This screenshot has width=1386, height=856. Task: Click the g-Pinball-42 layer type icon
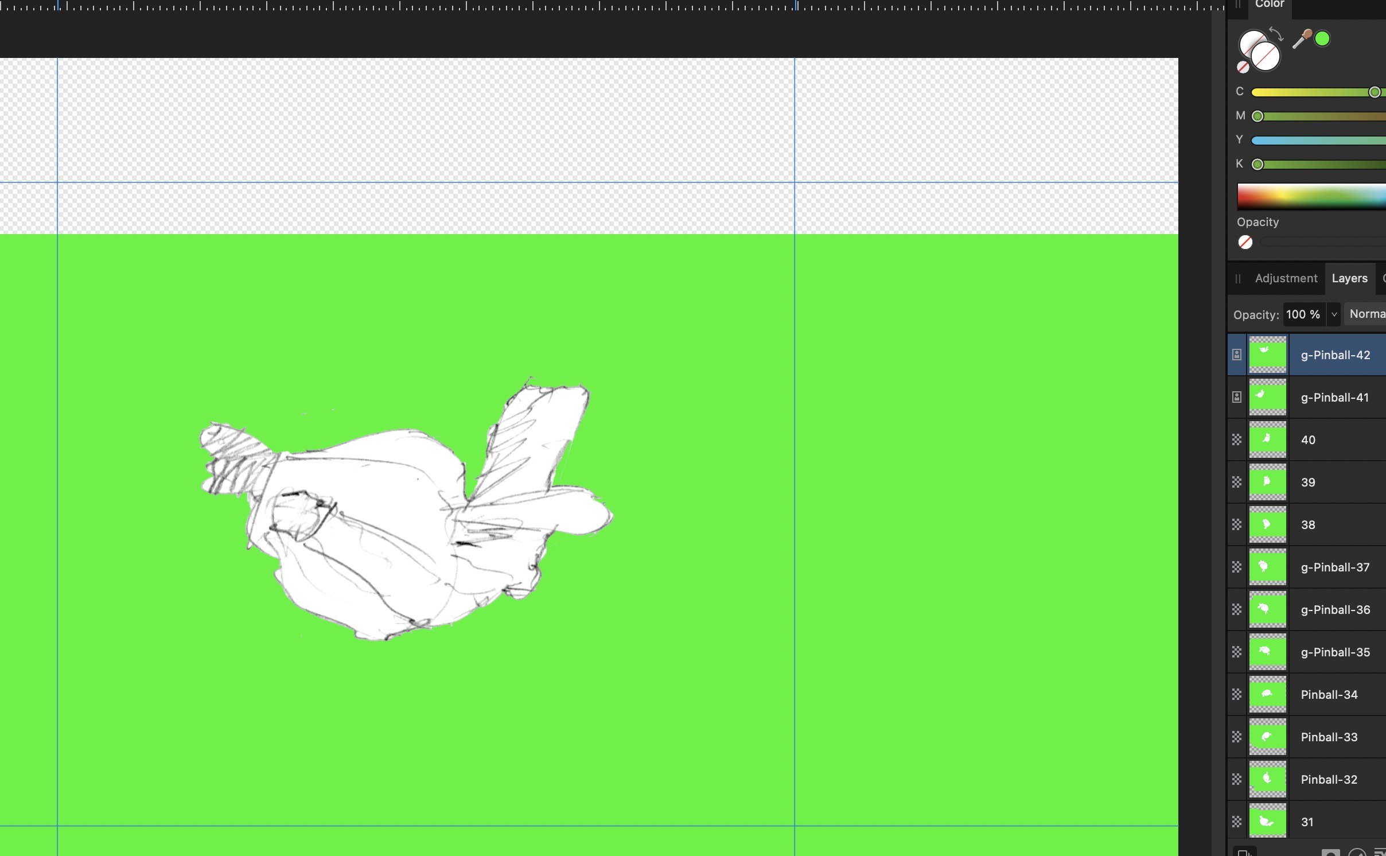click(1237, 355)
